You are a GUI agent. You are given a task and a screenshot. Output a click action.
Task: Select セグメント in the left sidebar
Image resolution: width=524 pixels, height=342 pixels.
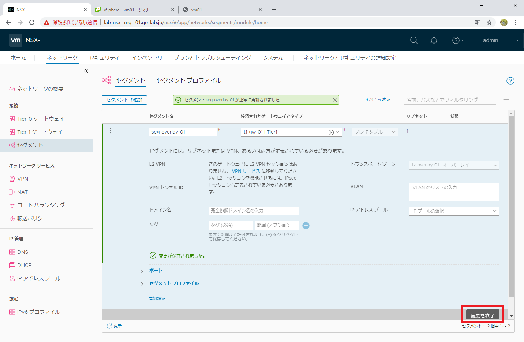tap(46, 145)
